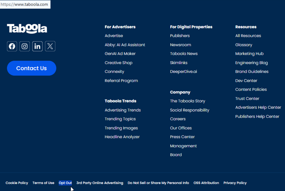Open Publishers Help Center link

point(257,116)
